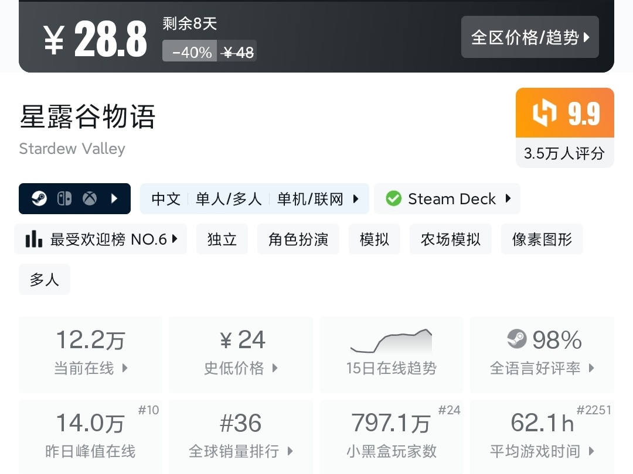Open 全语言好评率 review rate details
This screenshot has width=633, height=474.
click(x=542, y=354)
